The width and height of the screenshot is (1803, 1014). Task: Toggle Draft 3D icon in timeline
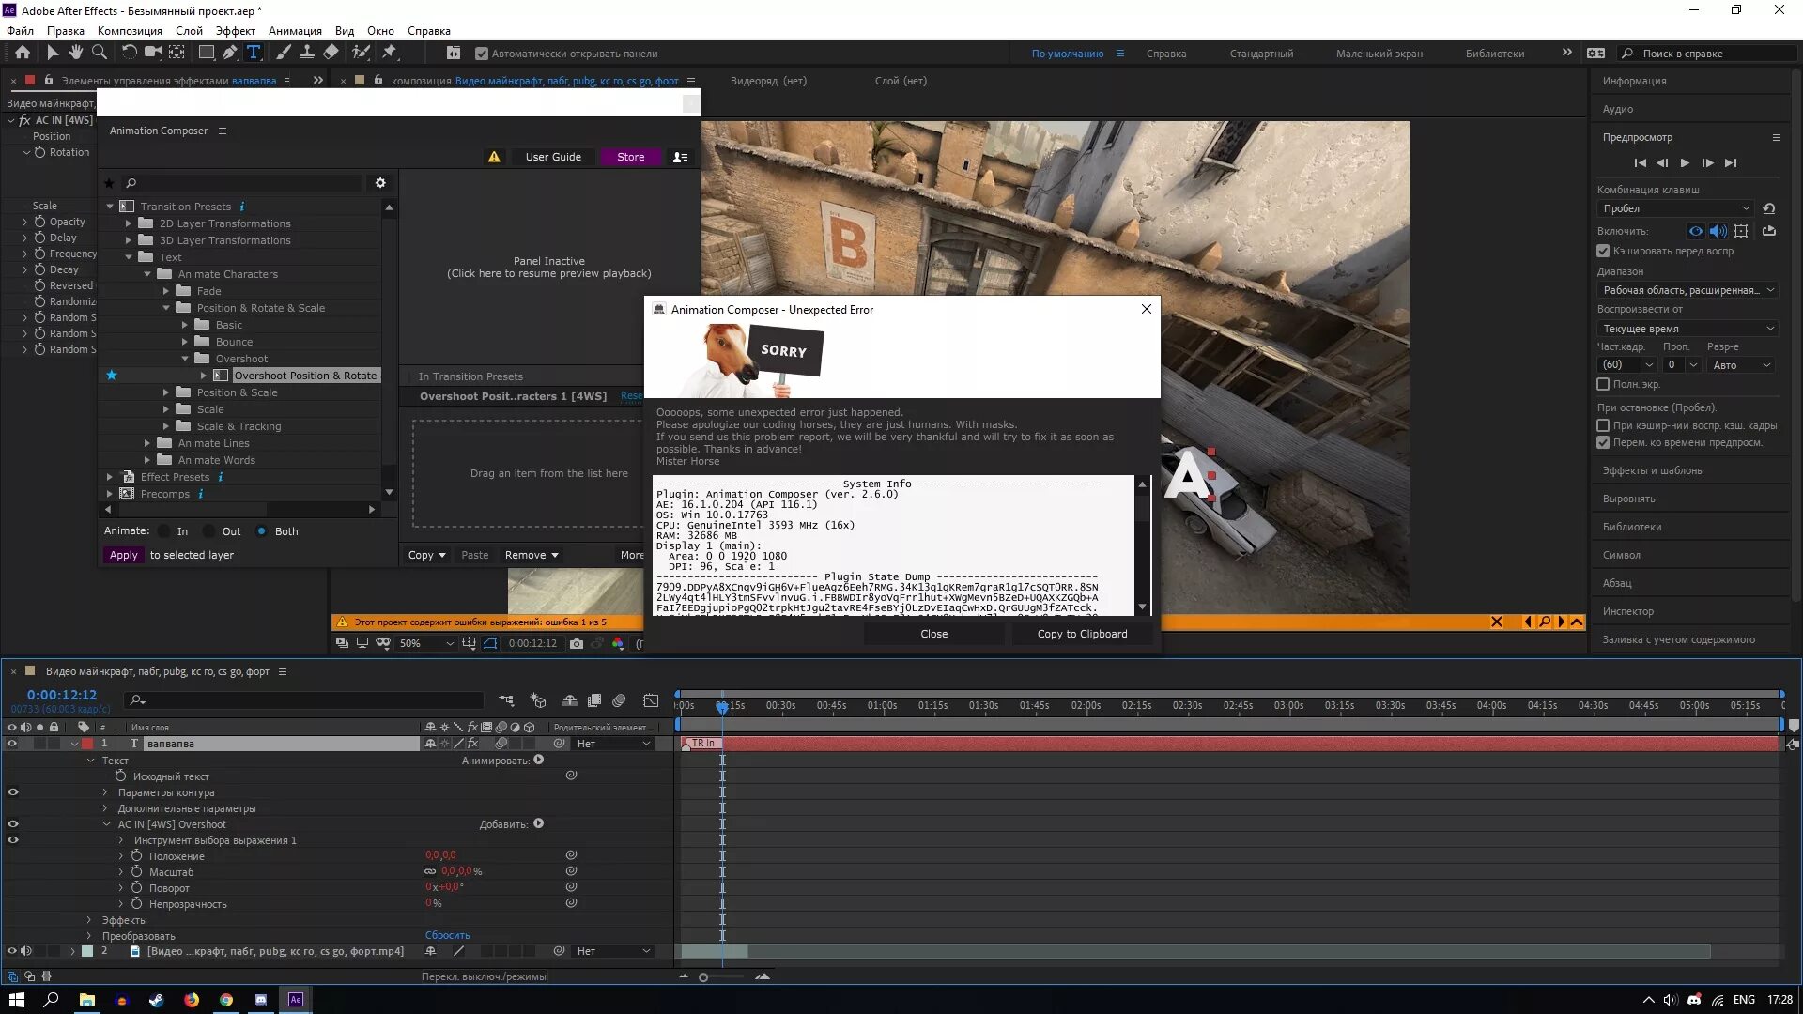click(538, 700)
